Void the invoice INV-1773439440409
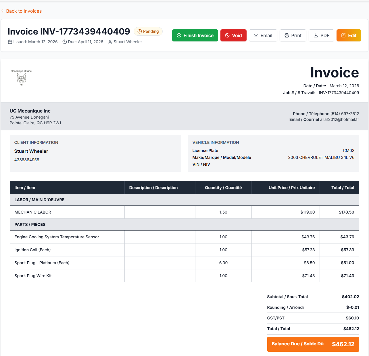This screenshot has height=356, width=369. [233, 35]
